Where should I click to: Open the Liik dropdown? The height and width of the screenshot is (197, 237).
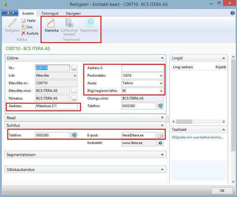pos(75,75)
